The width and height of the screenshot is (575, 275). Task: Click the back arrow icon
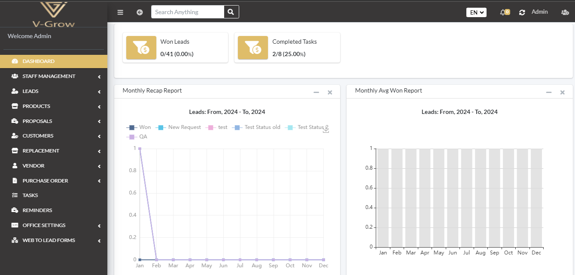pyautogui.click(x=140, y=12)
